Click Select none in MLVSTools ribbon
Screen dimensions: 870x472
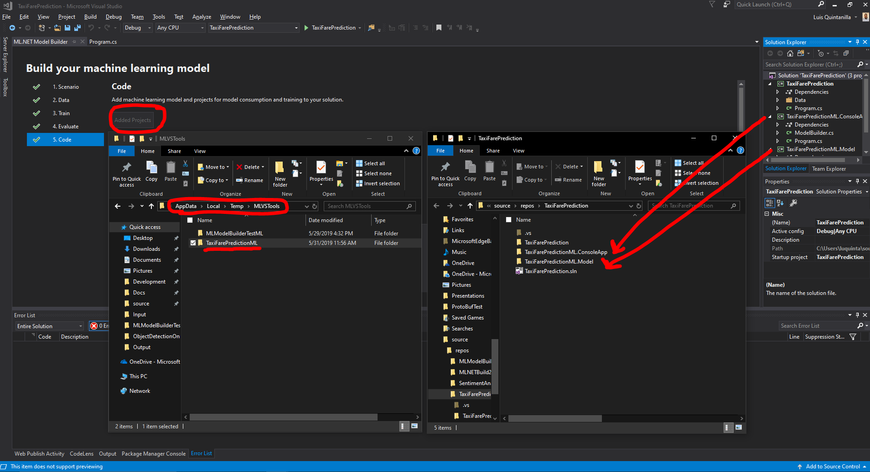373,173
